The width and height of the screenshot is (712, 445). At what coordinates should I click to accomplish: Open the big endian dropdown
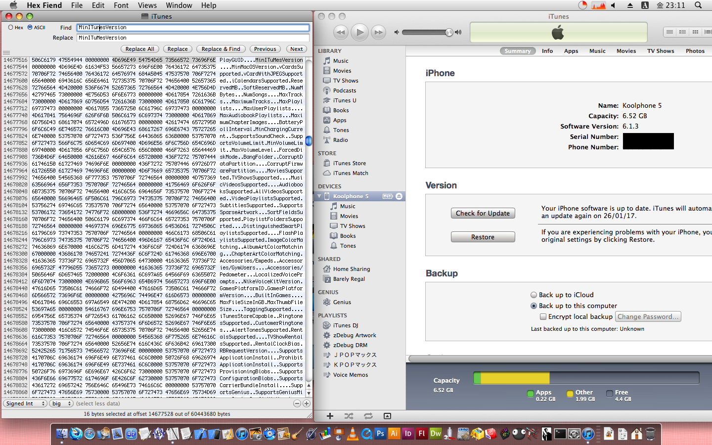(x=61, y=403)
